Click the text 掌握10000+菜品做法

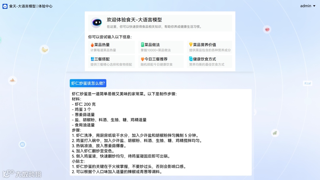point(156,50)
